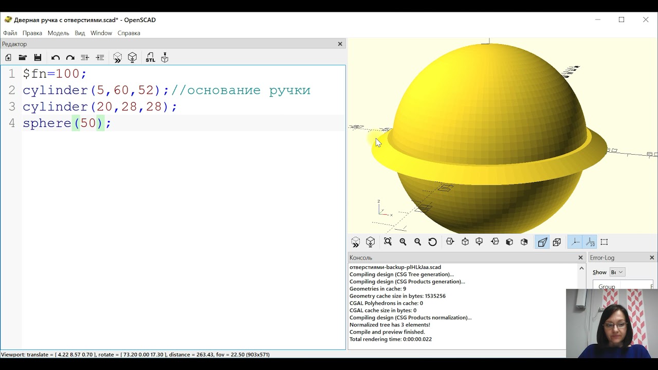Image resolution: width=658 pixels, height=370 pixels.
Task: Export the model as STL
Action: [x=150, y=58]
